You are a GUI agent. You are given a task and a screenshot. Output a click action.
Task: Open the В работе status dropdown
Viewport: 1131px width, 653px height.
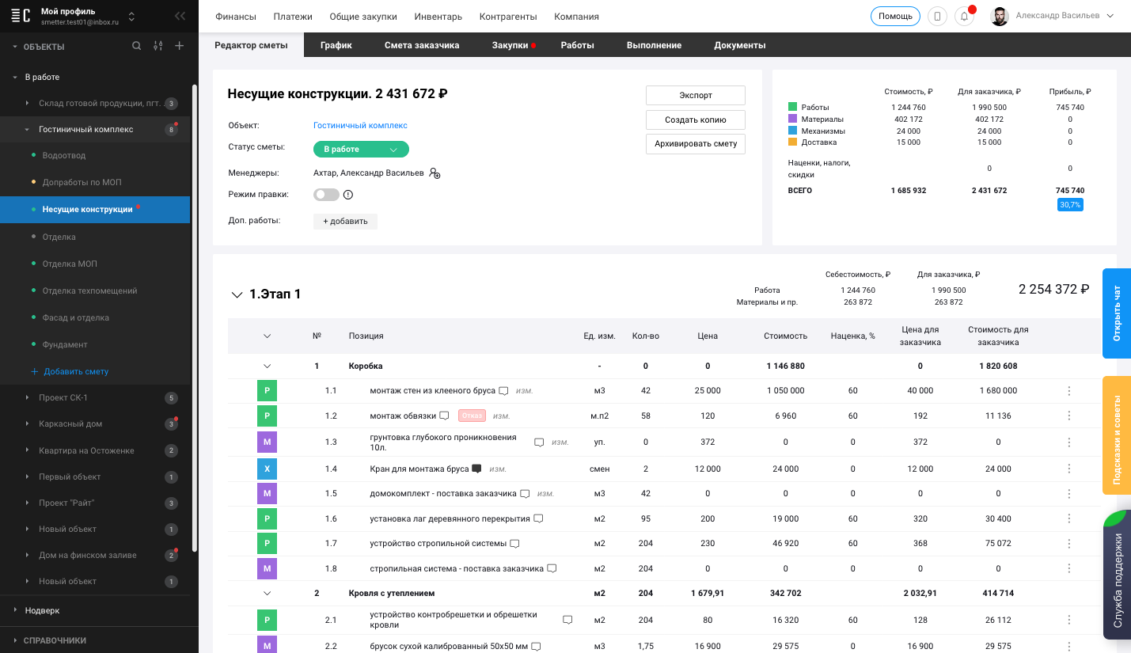coord(361,149)
